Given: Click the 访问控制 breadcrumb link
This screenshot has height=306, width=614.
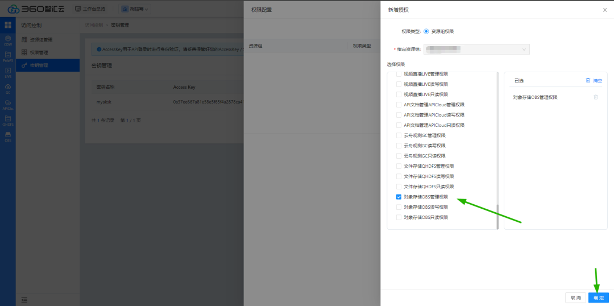Looking at the screenshot, I should click(94, 25).
